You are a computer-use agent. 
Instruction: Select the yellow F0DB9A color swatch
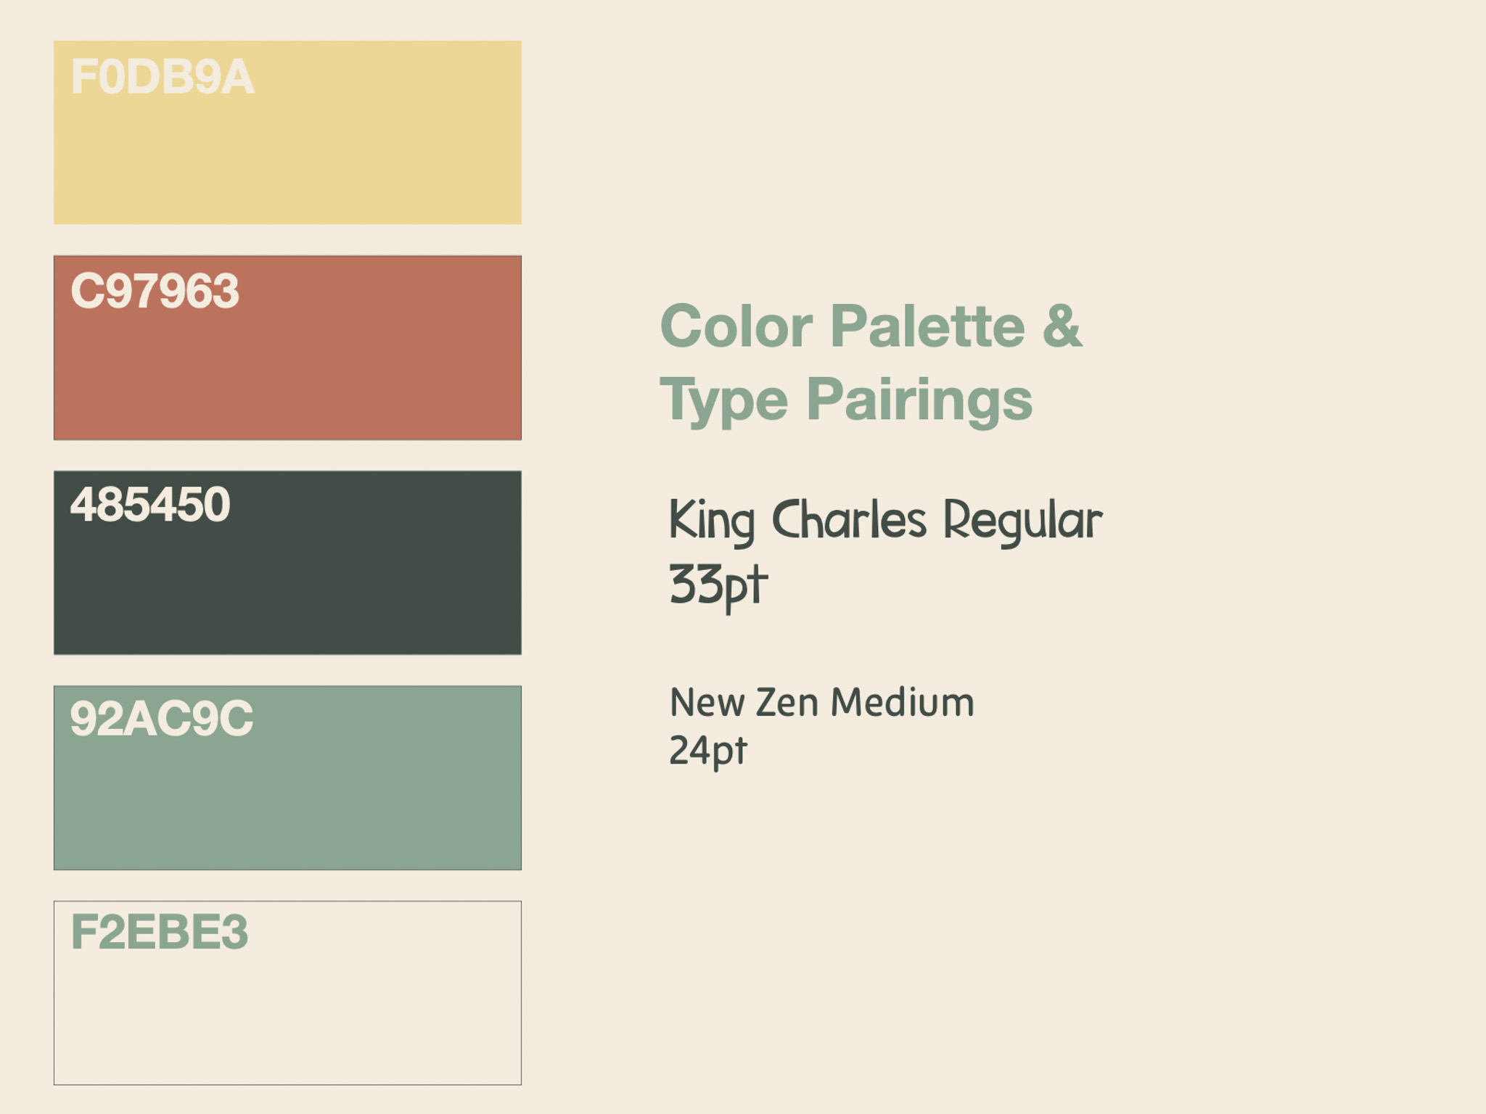click(287, 132)
